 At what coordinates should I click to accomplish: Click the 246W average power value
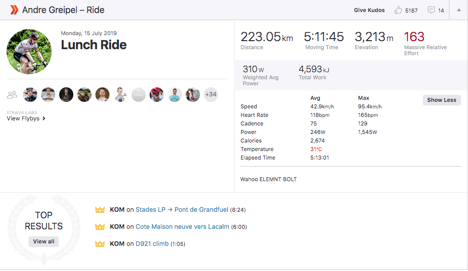(318, 132)
